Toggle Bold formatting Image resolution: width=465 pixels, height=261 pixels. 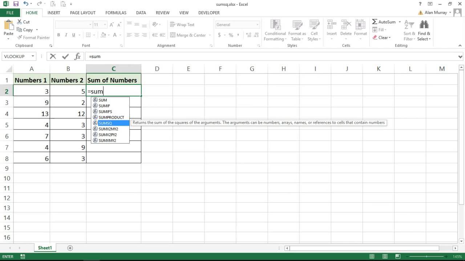coord(58,35)
